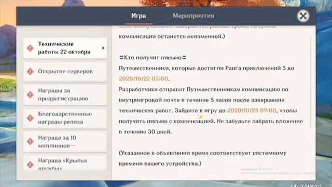This screenshot has height=187, width=332.
Task: Click arrow on Технические работы 22 октября item
Action: pyautogui.click(x=103, y=48)
